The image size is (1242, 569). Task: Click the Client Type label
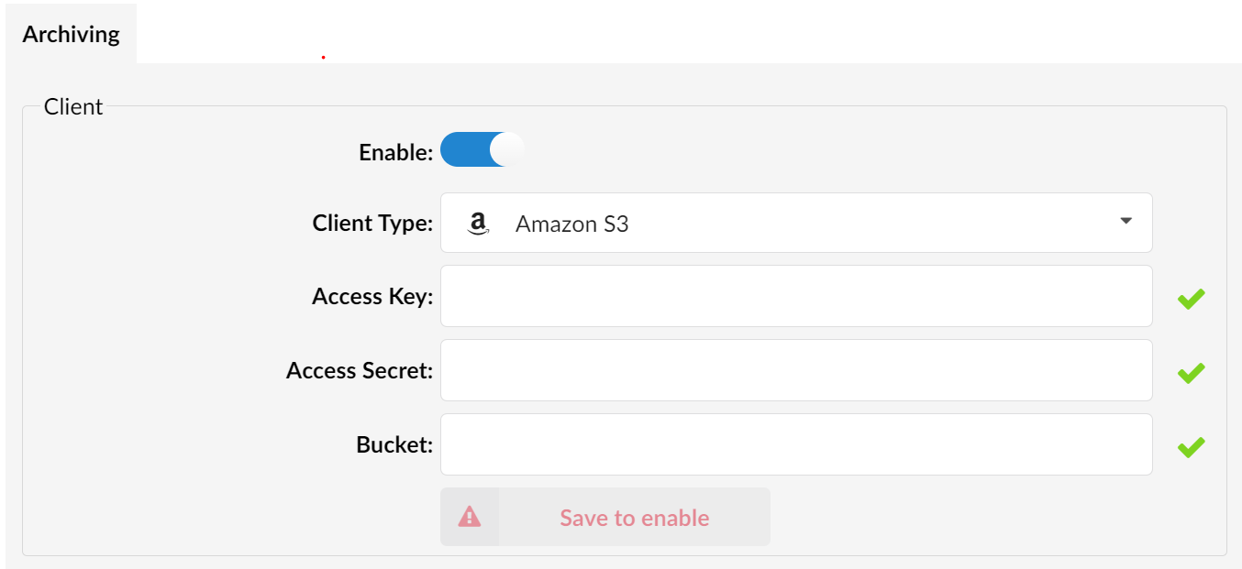click(x=372, y=223)
